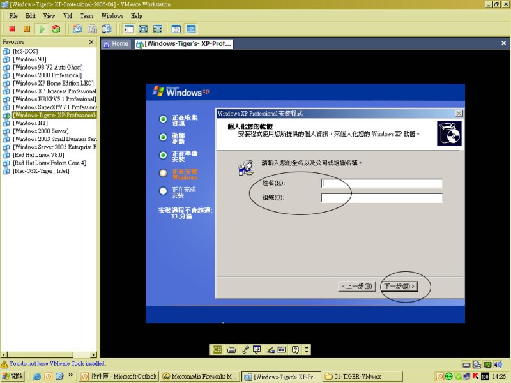511x383 pixels.
Task: Click the system tray clock 14:26
Action: coord(500,377)
